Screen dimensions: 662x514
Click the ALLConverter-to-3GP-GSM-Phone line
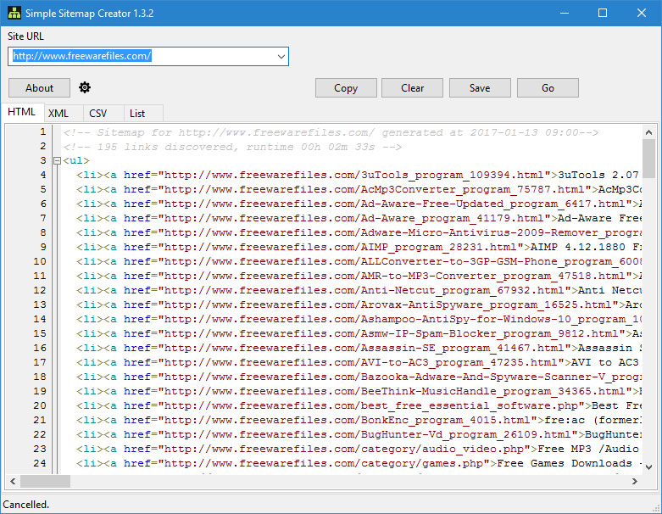click(x=359, y=261)
